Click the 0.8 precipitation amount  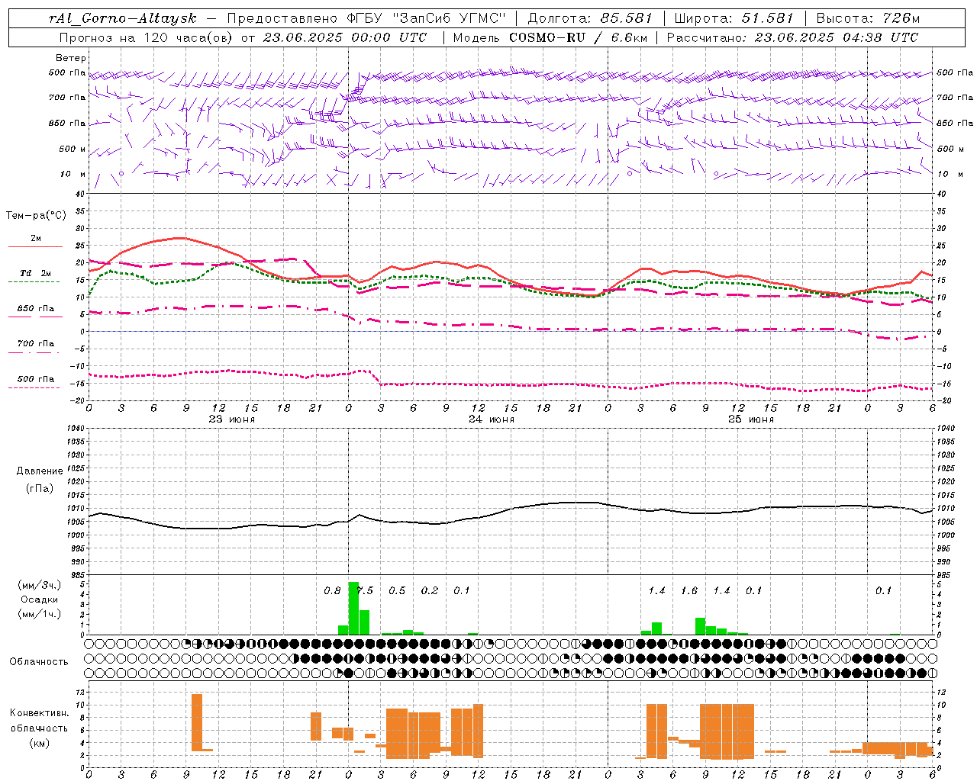point(332,590)
